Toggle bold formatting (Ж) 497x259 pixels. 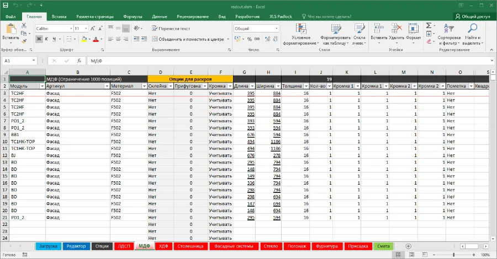click(x=39, y=39)
